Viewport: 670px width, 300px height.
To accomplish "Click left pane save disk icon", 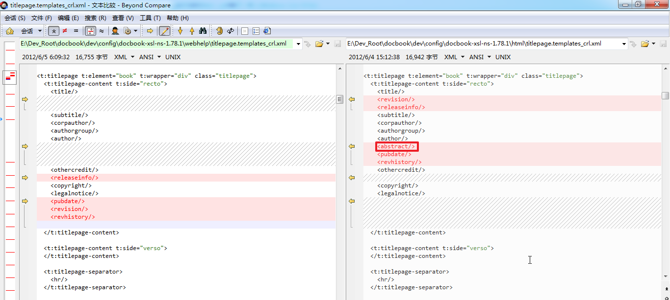I will (337, 44).
